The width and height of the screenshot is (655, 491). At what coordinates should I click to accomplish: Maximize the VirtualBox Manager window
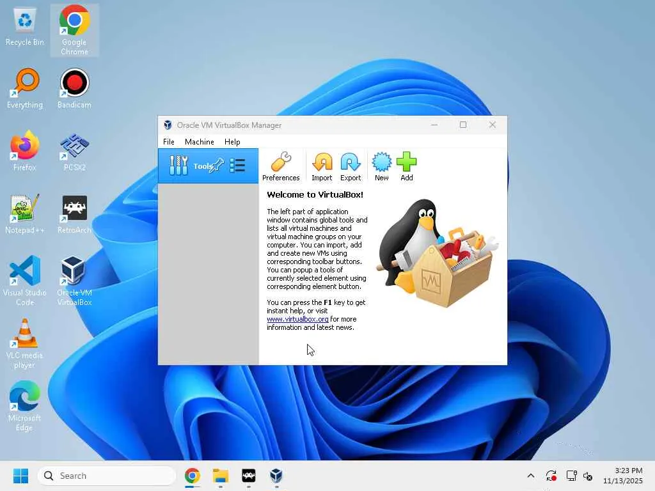click(463, 125)
